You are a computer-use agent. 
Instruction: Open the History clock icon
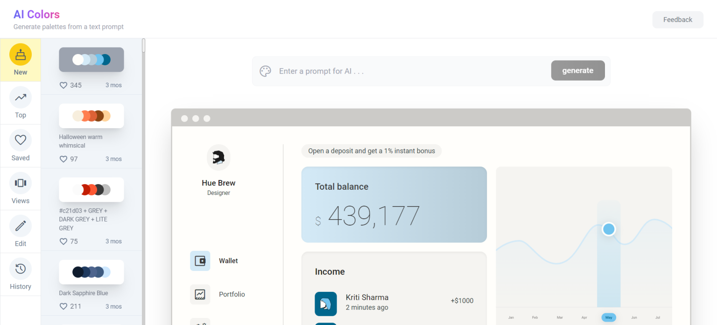[21, 269]
